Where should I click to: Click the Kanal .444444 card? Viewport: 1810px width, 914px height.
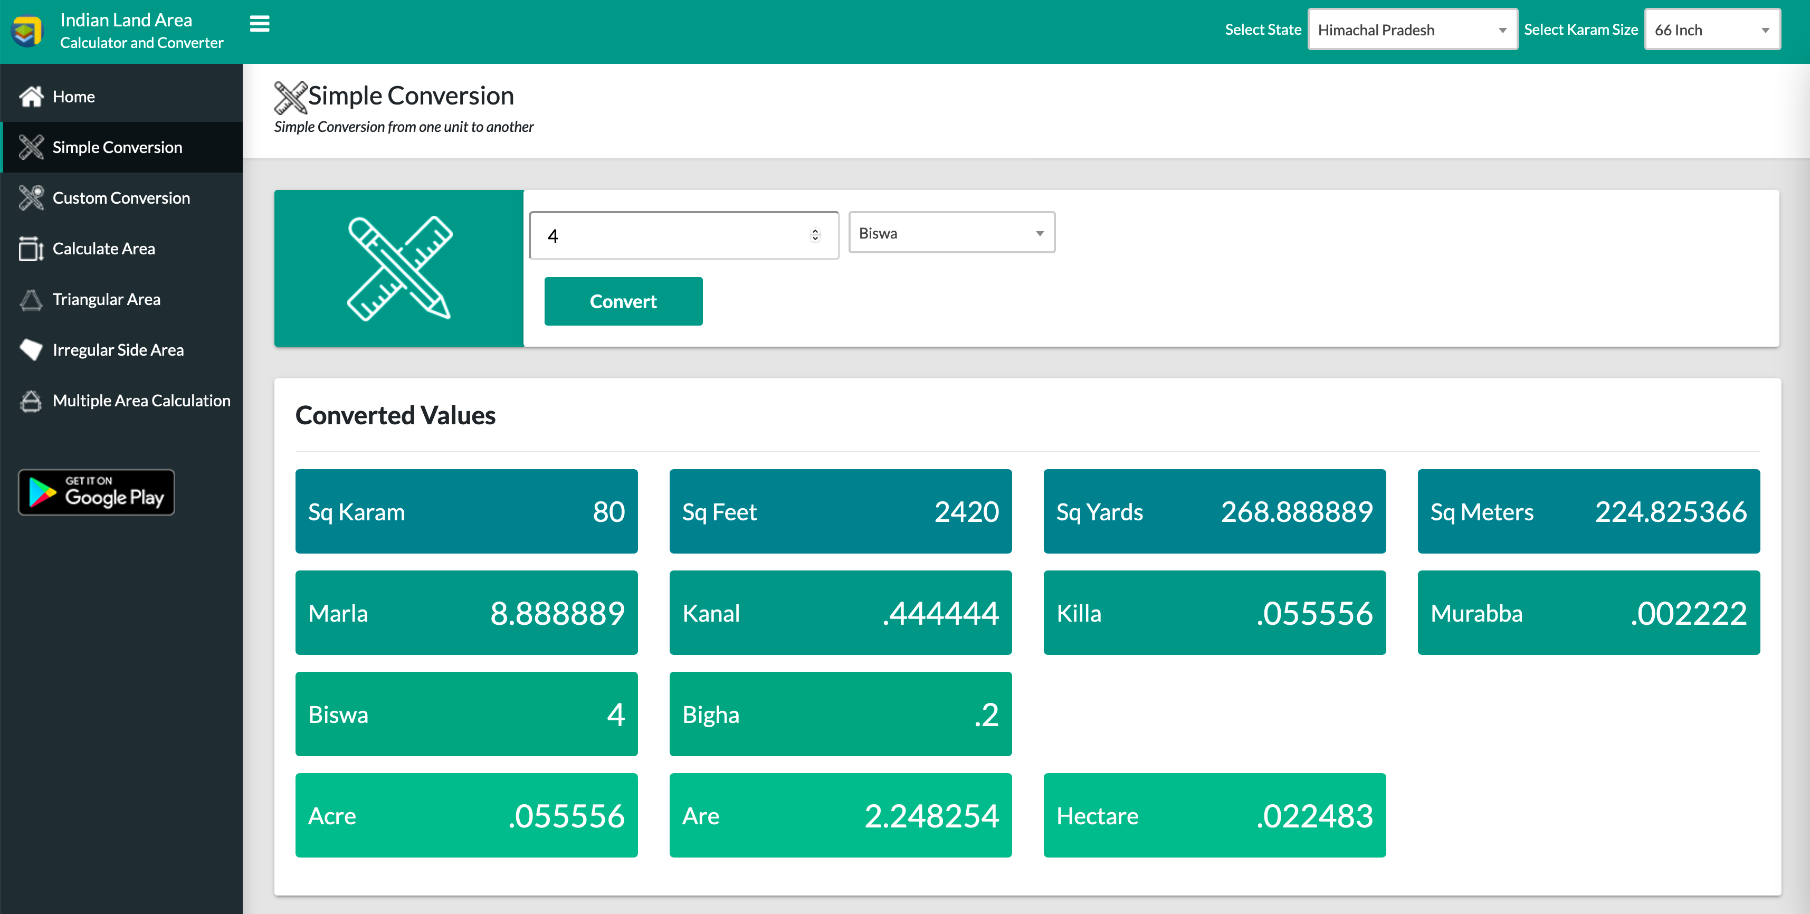click(x=840, y=613)
